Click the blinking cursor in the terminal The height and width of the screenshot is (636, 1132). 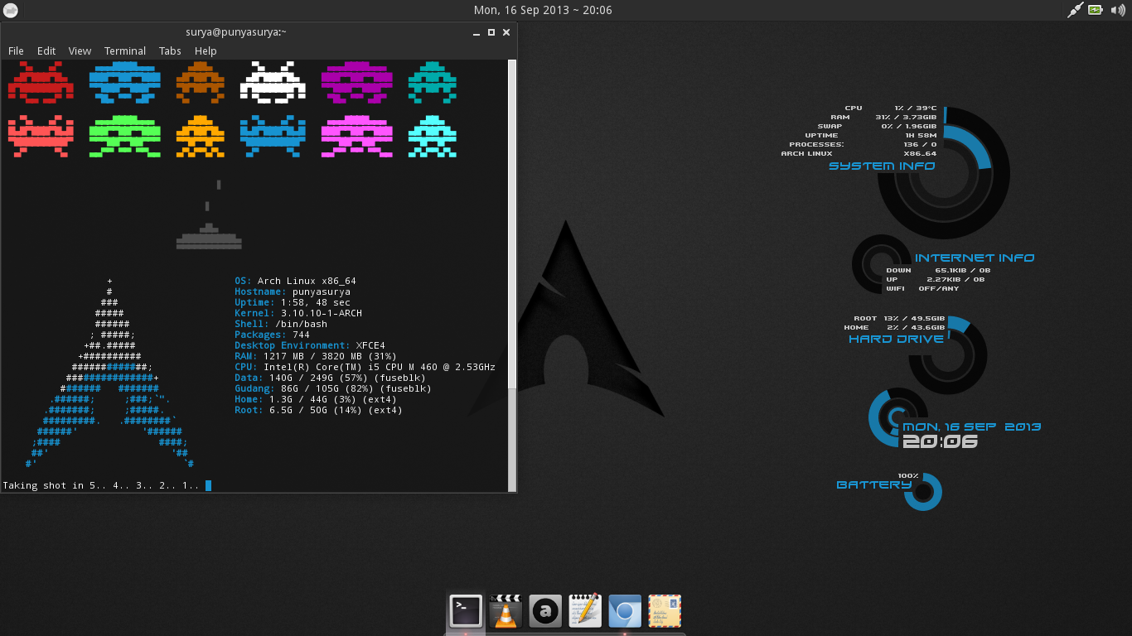[208, 485]
